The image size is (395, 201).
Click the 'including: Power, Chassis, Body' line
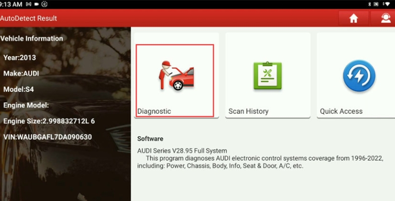pyautogui.click(x=220, y=166)
